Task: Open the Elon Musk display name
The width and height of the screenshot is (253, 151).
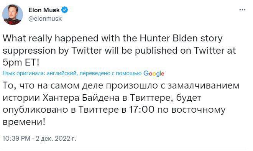Action: click(44, 10)
